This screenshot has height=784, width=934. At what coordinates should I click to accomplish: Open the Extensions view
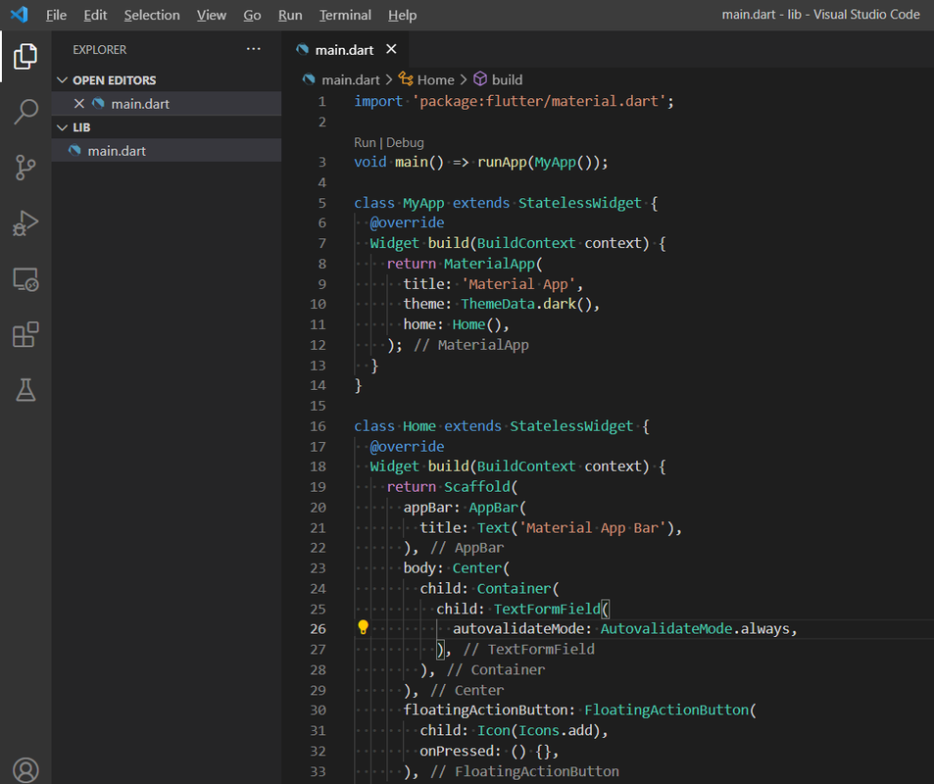25,335
